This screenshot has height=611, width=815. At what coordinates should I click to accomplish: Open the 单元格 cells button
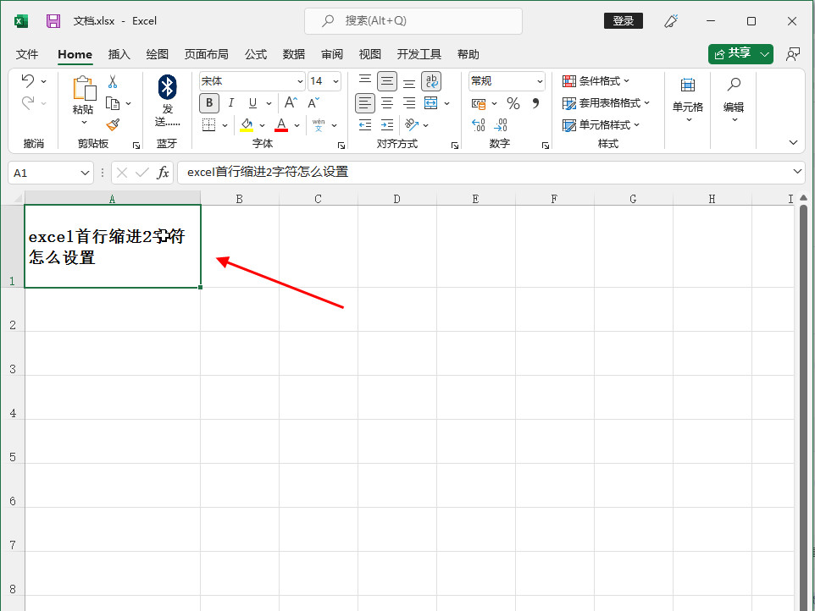click(688, 100)
